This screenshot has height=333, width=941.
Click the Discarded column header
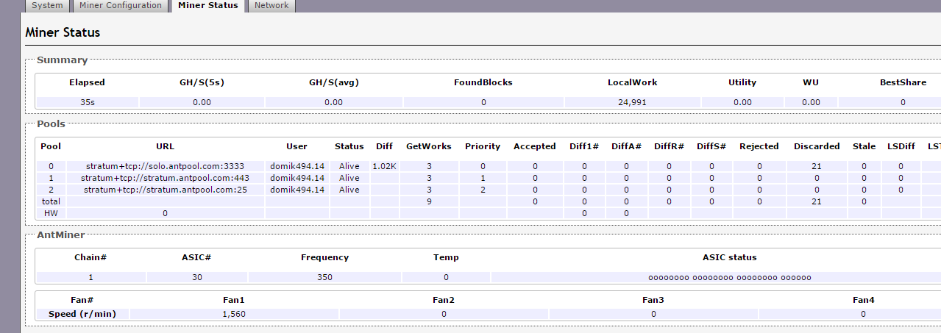point(817,146)
